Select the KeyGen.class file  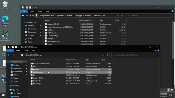point(71,72)
